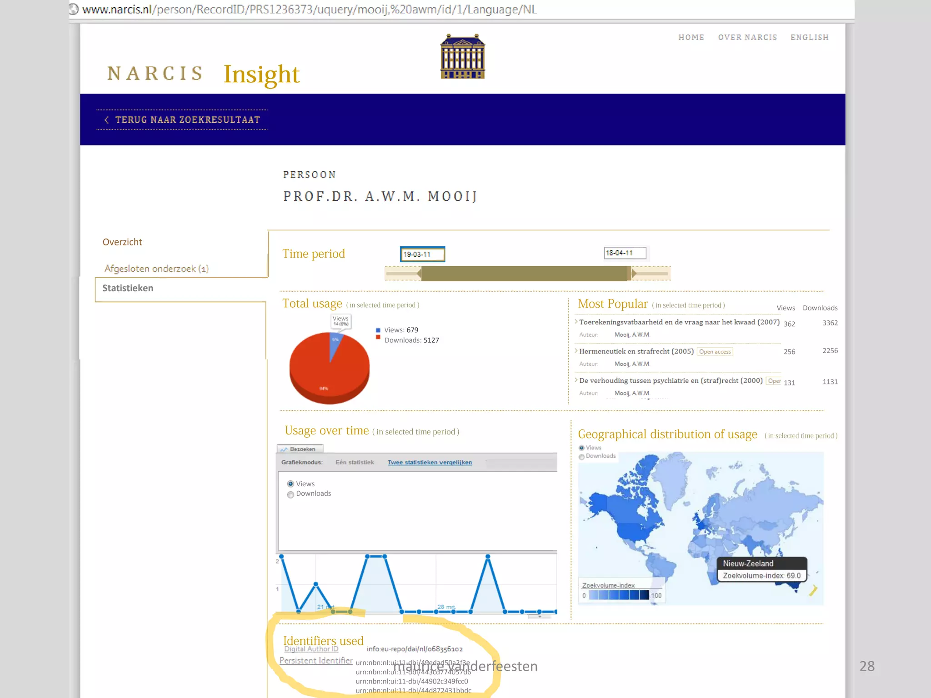
Task: Click the Bezoeken chart tab icon
Action: (x=284, y=449)
